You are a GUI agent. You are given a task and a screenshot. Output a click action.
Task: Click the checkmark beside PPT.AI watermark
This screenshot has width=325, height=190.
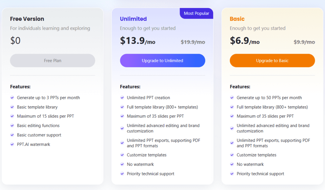click(12, 144)
